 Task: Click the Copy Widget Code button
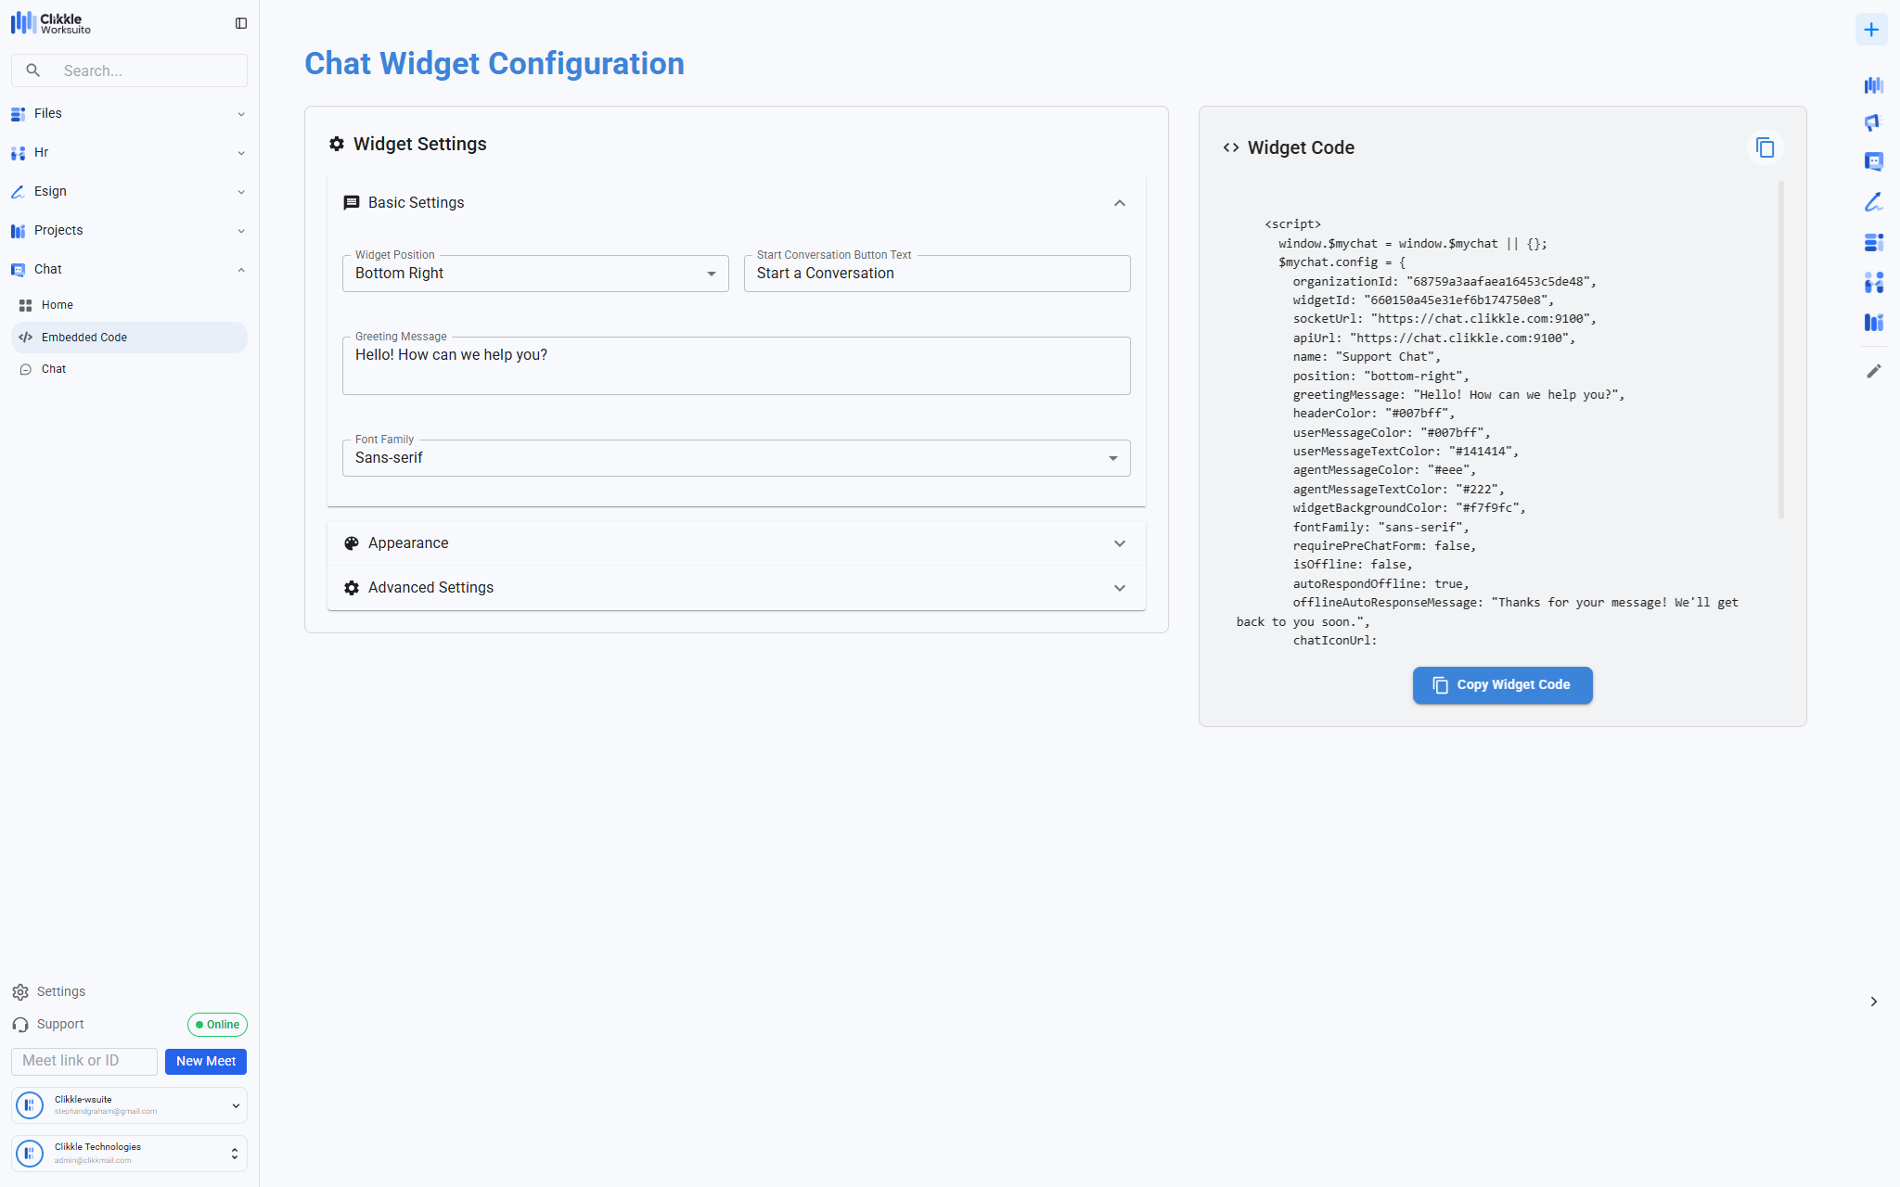(x=1502, y=685)
